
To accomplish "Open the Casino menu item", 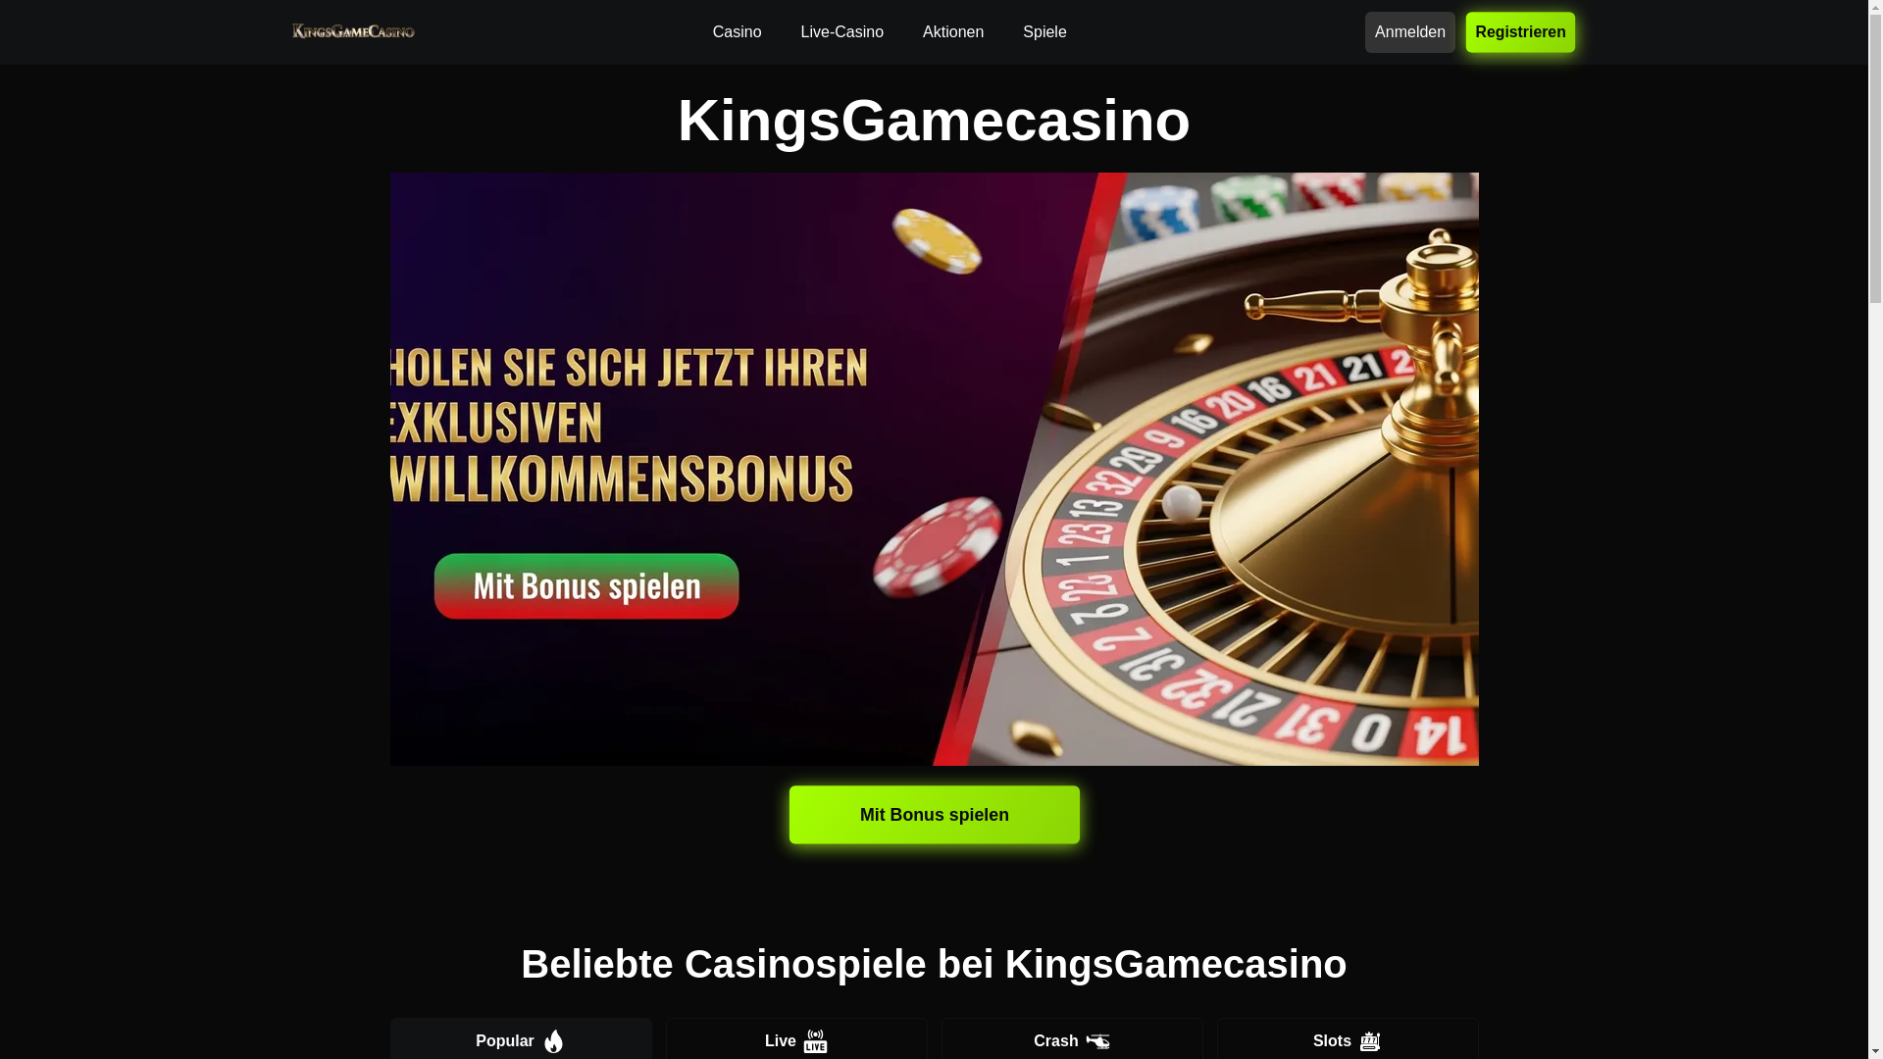I will 737,32.
